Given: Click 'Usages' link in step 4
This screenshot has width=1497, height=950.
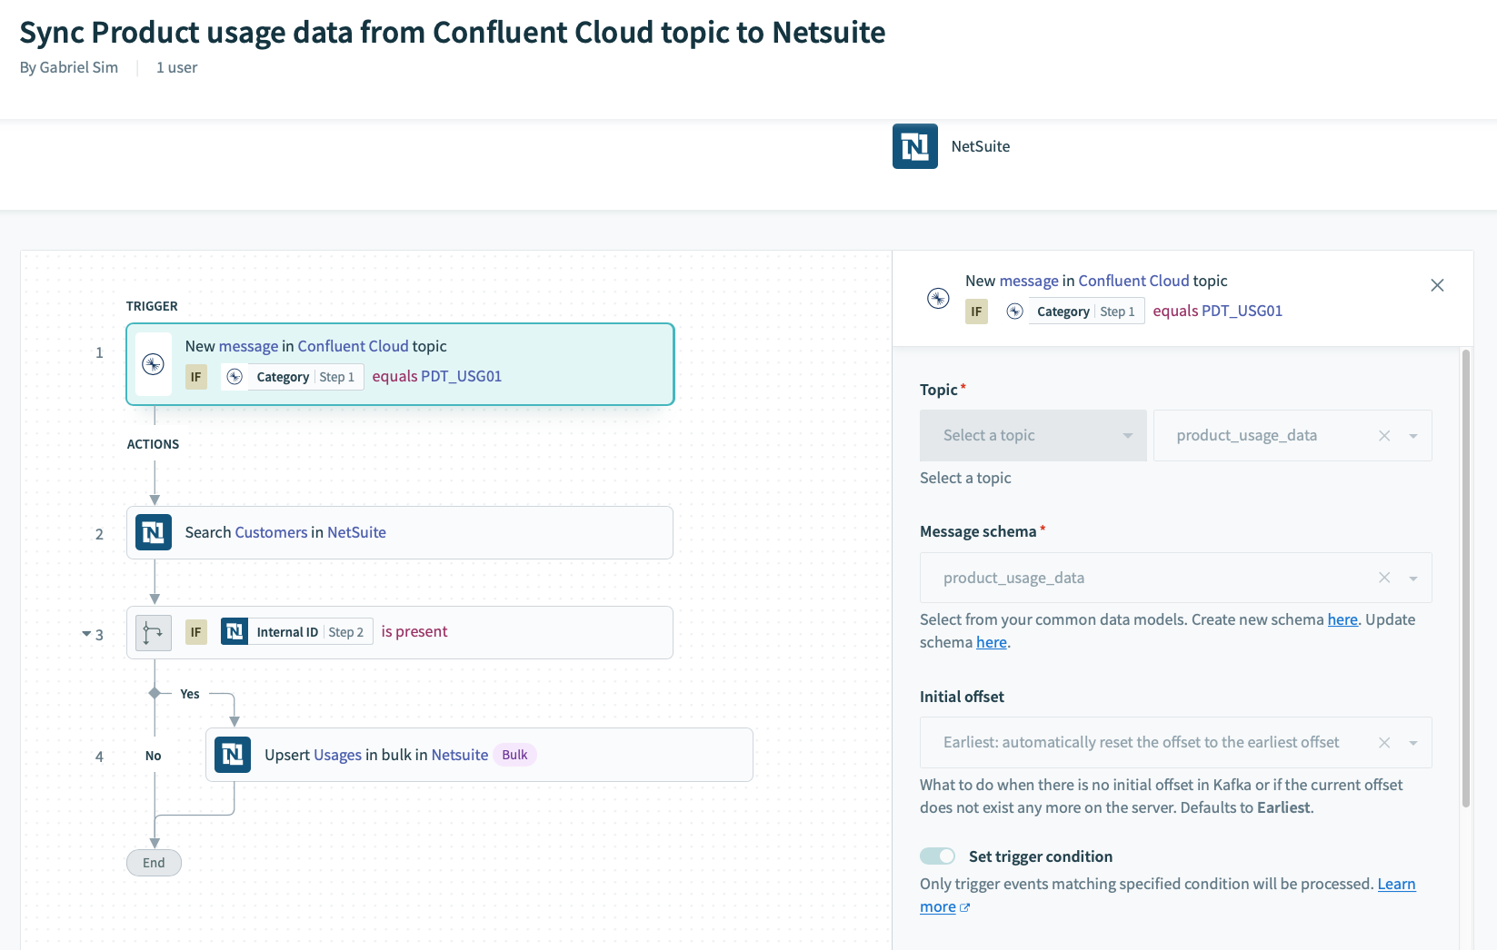Looking at the screenshot, I should pos(338,755).
